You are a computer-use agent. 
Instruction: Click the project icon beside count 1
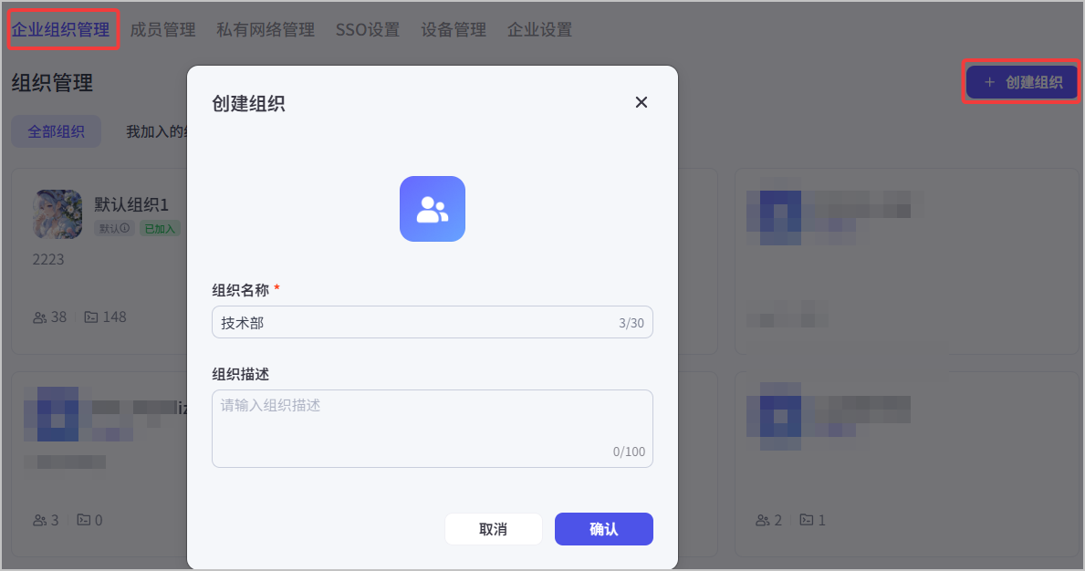click(807, 520)
